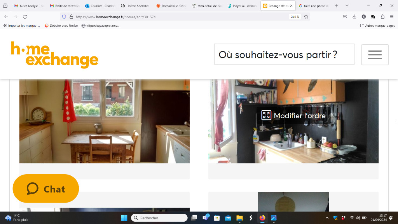Click Modifier l'ordre on kitchen photo
Viewport: 398px width, 224px height.
[293, 115]
